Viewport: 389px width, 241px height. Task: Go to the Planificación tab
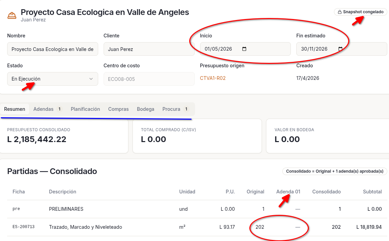coord(85,109)
